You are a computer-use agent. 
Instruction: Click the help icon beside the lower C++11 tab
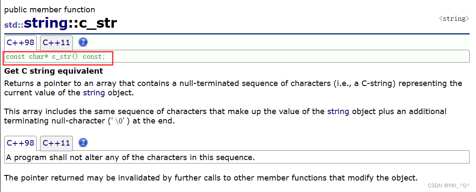pyautogui.click(x=83, y=143)
